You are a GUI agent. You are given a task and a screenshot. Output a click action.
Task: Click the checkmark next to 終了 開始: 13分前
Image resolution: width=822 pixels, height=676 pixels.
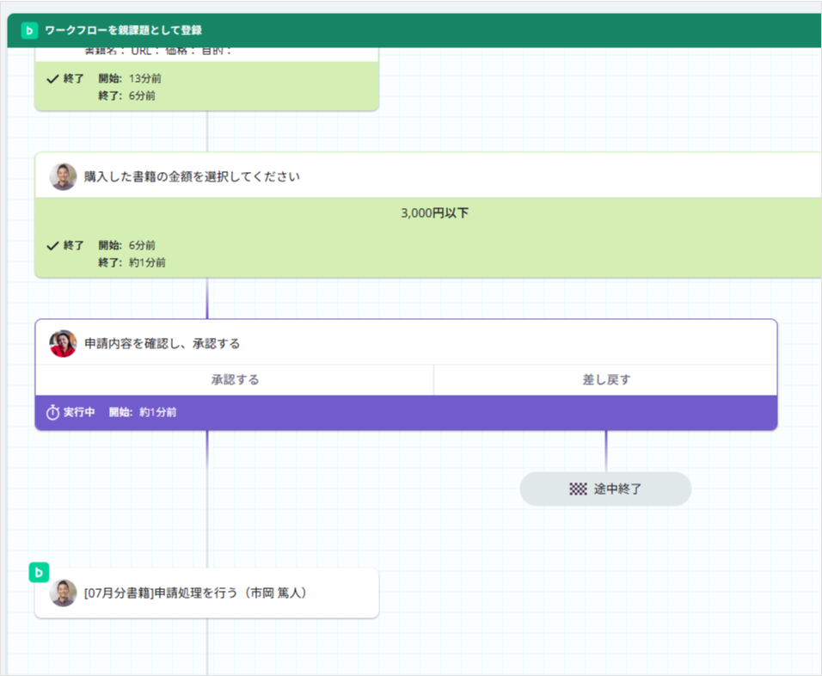pyautogui.click(x=52, y=79)
